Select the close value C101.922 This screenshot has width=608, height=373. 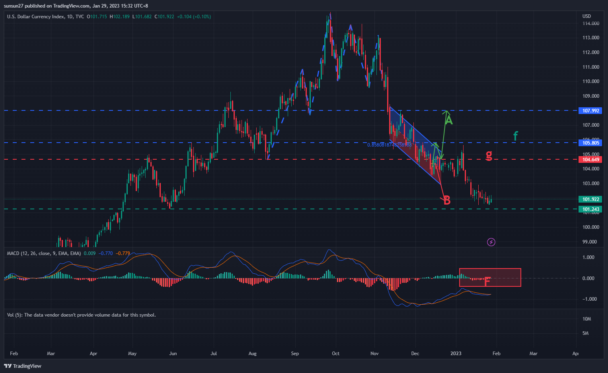164,17
